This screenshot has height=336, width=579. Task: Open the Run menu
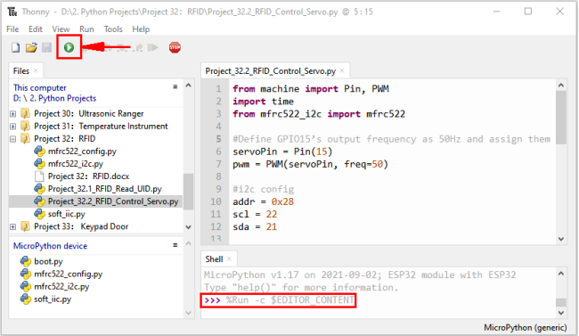pos(86,29)
